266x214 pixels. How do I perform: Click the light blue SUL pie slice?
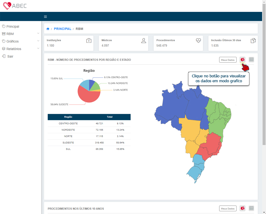tap(85, 85)
